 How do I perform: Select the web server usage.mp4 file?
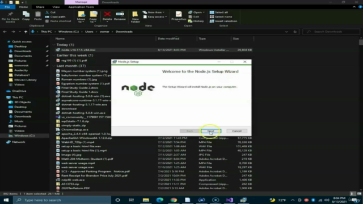point(78,163)
